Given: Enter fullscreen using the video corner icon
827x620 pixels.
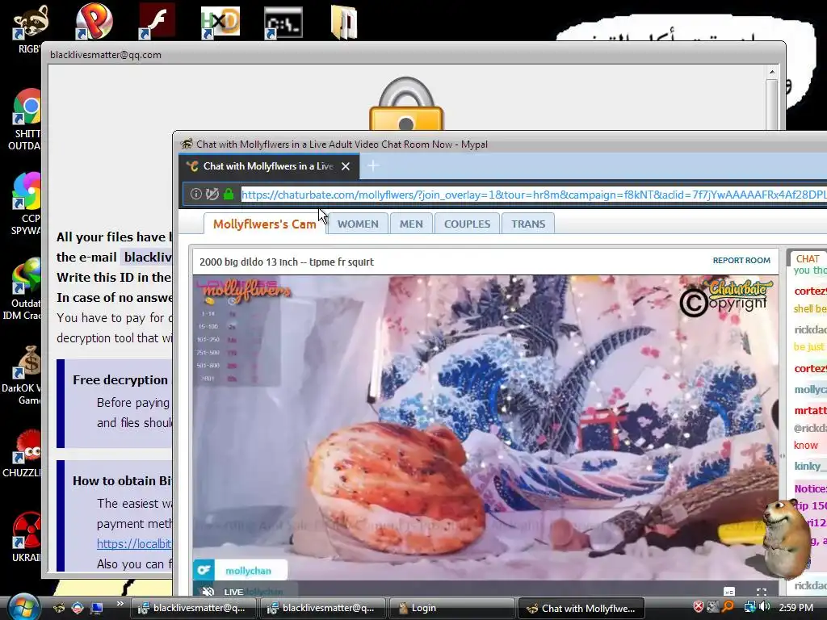Looking at the screenshot, I should point(761,592).
